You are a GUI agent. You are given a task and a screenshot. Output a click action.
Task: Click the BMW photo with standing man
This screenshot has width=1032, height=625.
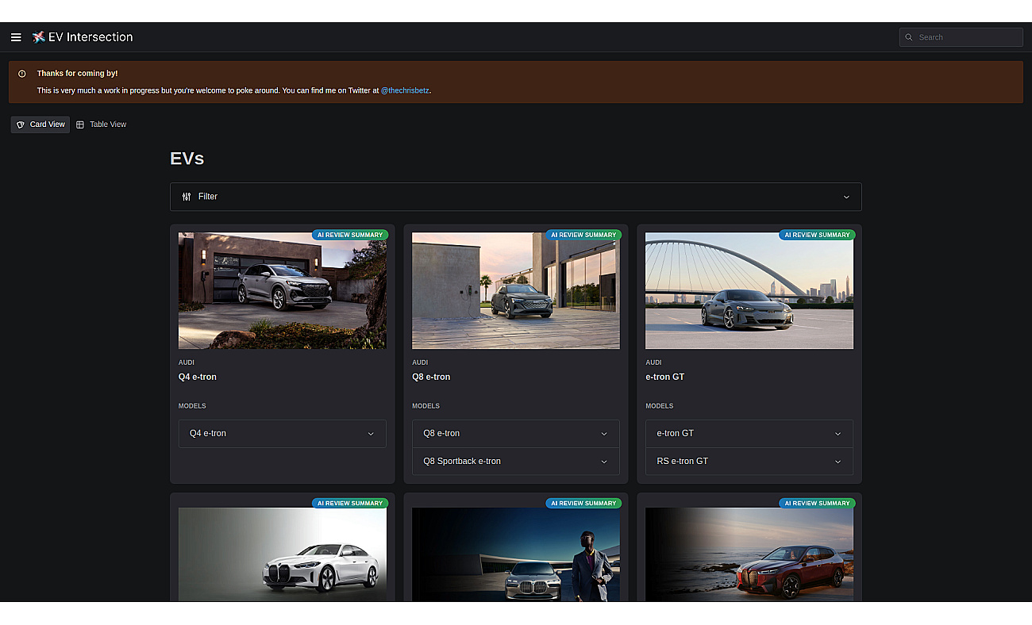pos(516,554)
